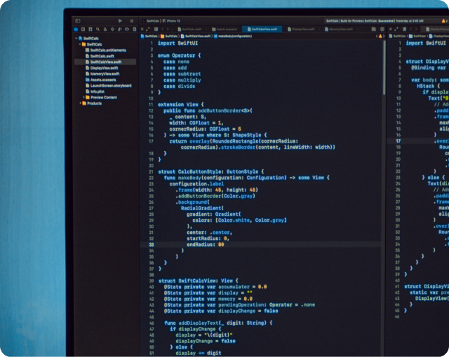Viewport: 449px width, 357px height.
Task: Click line number 33 in the gutter
Action: (x=151, y=244)
